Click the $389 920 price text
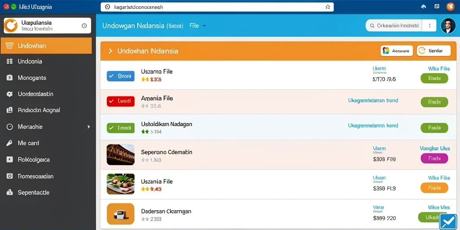Viewport: 460px width, 230px height. coord(385,218)
